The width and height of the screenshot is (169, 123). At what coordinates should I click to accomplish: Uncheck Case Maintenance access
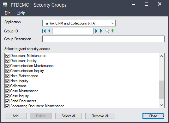(x=8, y=91)
